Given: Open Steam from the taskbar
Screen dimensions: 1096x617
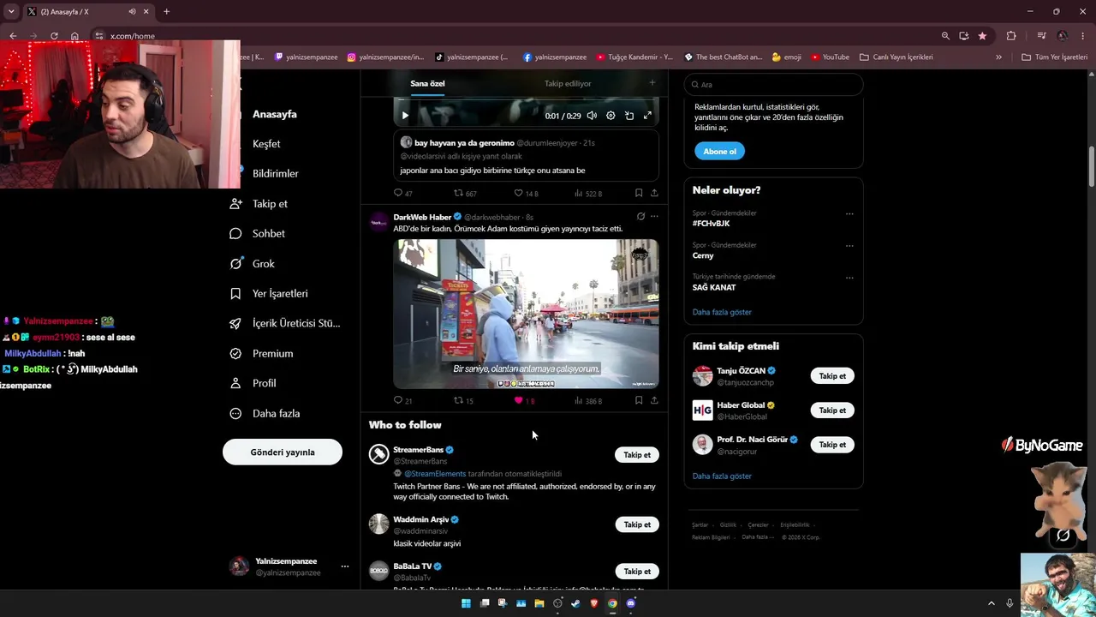Looking at the screenshot, I should pyautogui.click(x=575, y=603).
